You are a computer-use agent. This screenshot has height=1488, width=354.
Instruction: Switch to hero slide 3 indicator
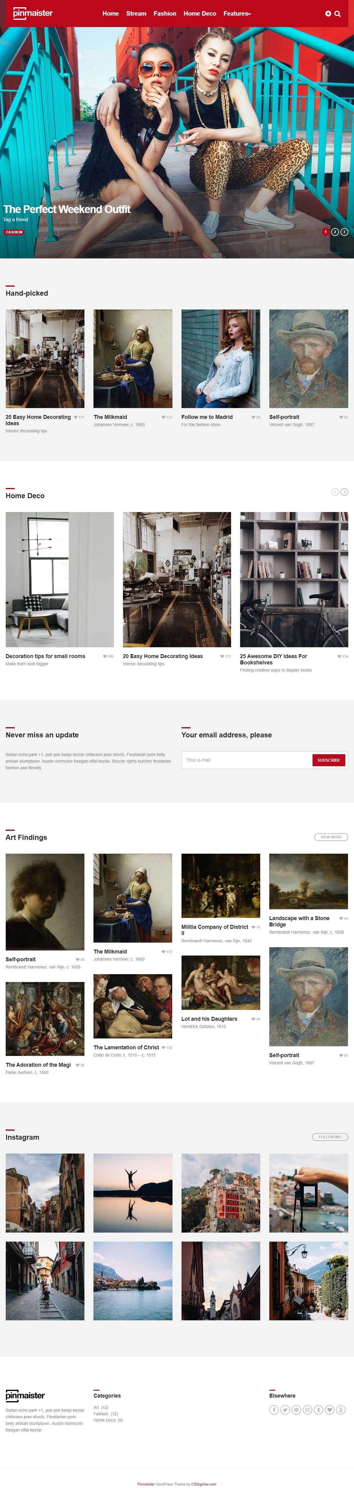(344, 232)
